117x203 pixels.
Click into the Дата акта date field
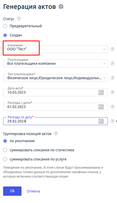pos(55,92)
